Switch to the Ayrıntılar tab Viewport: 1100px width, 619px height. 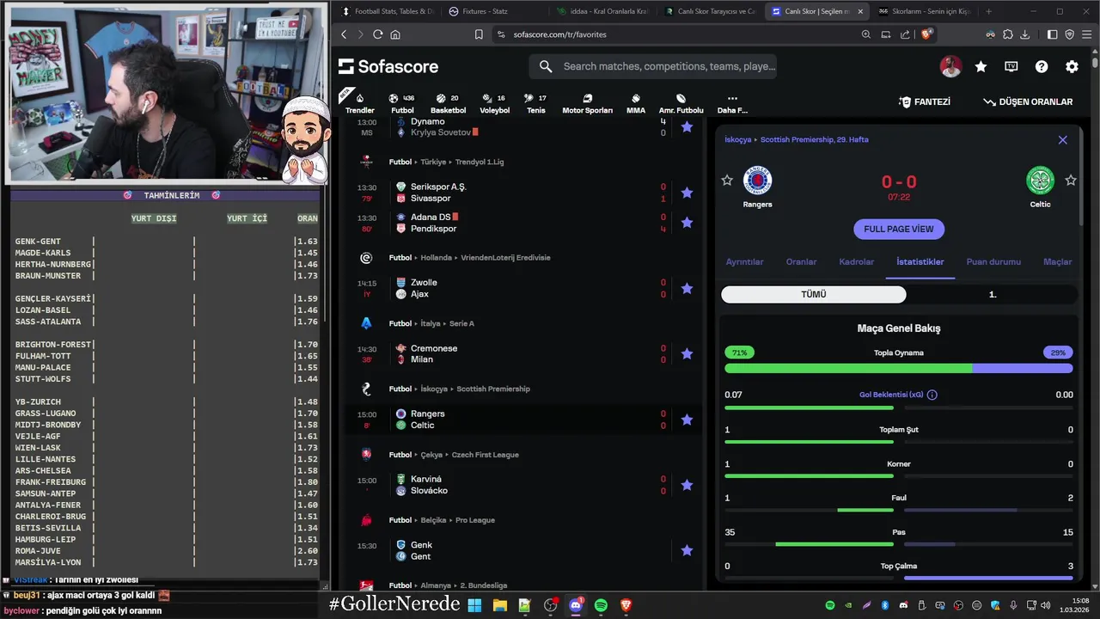(744, 261)
